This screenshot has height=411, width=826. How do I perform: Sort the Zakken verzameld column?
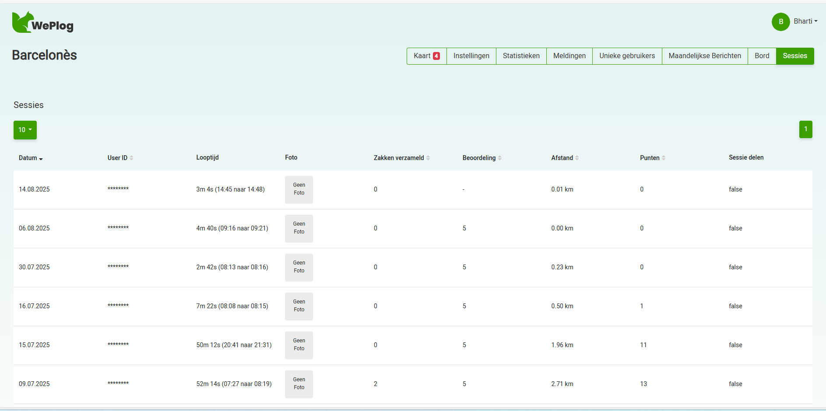(x=428, y=158)
